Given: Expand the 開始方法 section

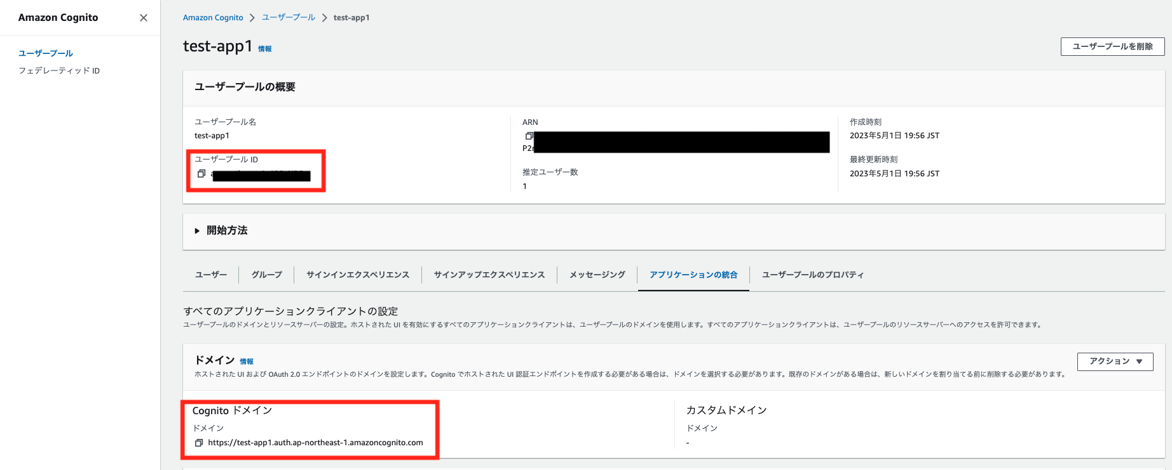Looking at the screenshot, I should [221, 230].
